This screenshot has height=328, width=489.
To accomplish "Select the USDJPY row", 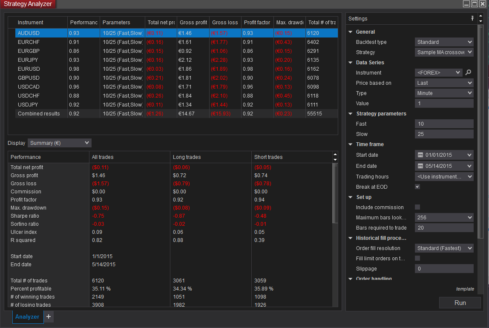I will point(176,105).
